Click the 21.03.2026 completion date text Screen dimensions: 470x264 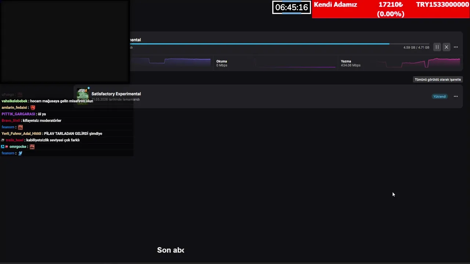pos(116,99)
